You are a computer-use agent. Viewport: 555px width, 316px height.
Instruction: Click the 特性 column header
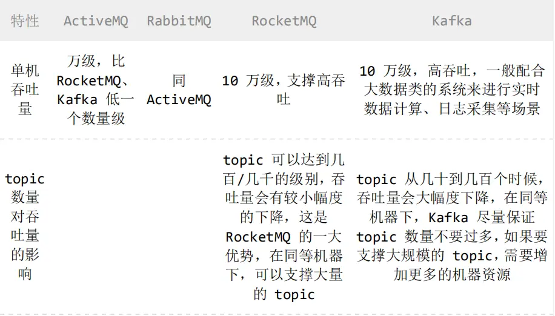pos(25,21)
